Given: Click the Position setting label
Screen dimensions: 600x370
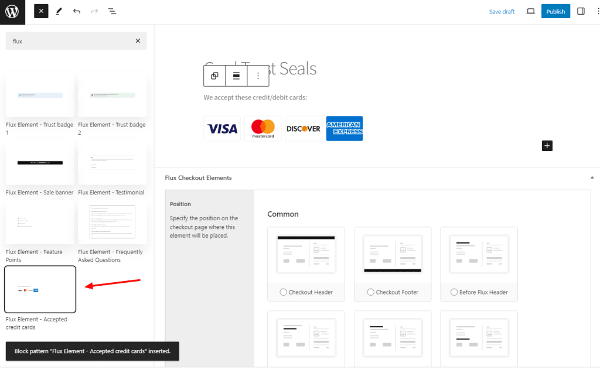Looking at the screenshot, I should [180, 204].
